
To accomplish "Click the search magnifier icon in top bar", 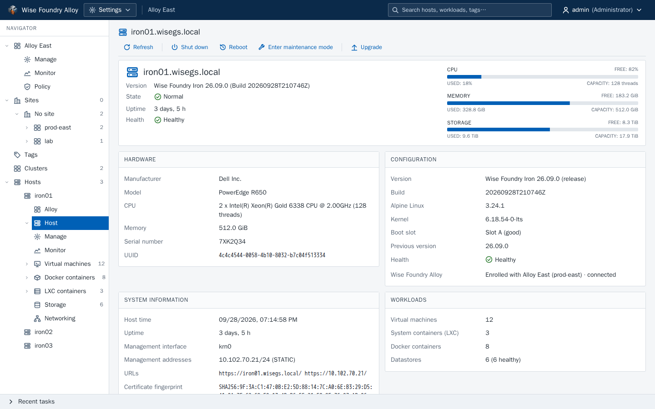I will tap(395, 10).
